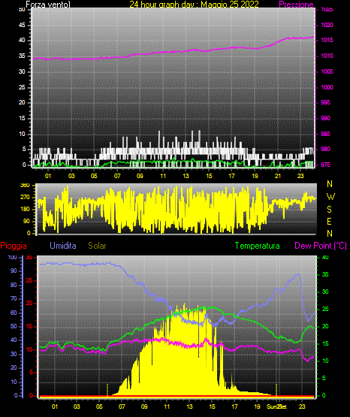Click pressure axis value 1000
This screenshot has height=417, width=350.
coord(327,87)
